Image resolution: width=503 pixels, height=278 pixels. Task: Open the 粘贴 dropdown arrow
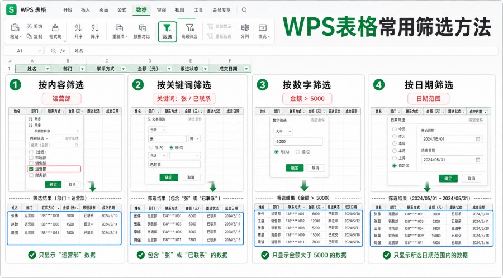click(21, 37)
